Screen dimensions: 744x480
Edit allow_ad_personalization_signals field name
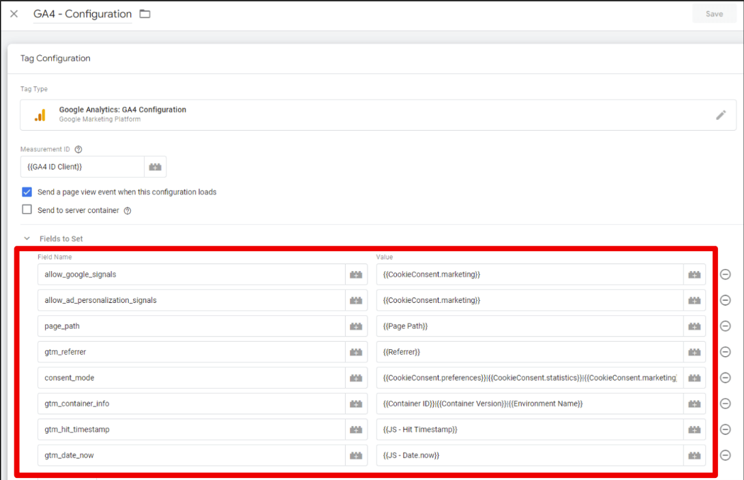191,300
